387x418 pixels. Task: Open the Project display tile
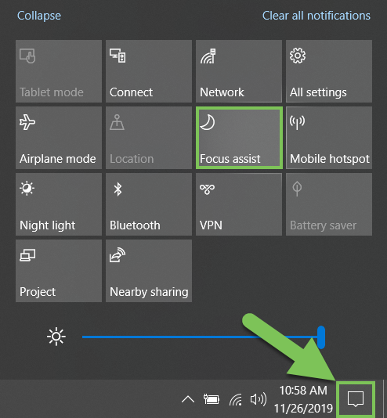[59, 271]
